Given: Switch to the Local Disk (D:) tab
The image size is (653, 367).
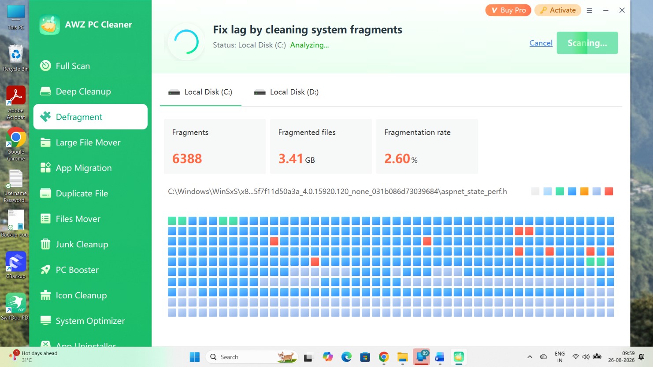Looking at the screenshot, I should point(286,92).
